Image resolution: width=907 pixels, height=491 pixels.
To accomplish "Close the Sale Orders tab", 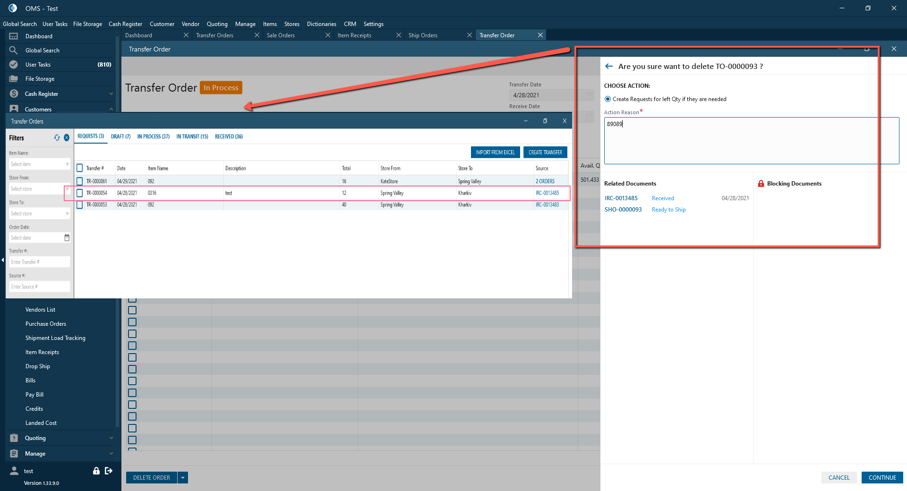I will coord(328,35).
